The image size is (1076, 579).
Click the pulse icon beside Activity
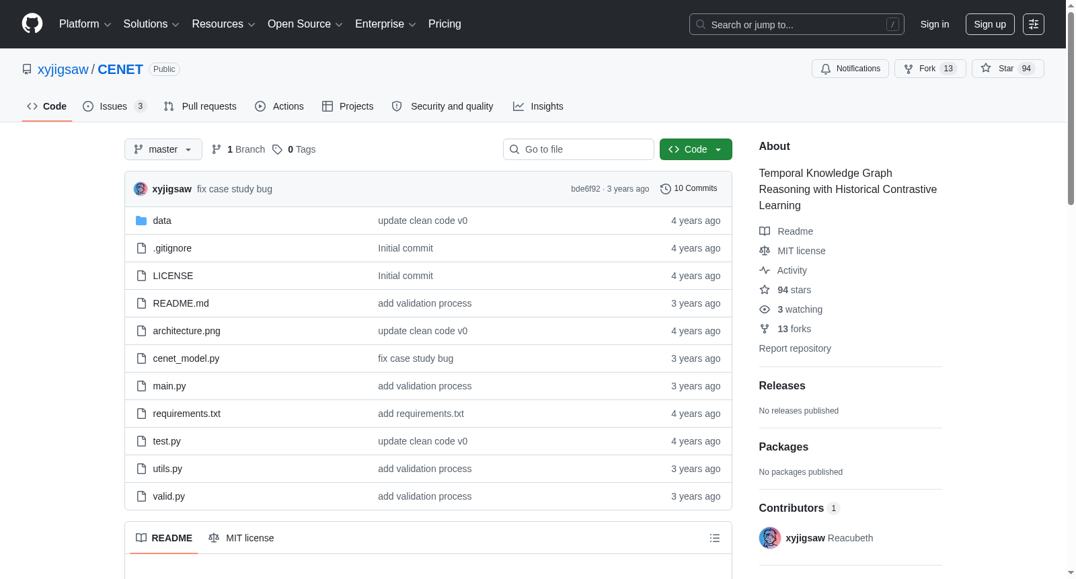pos(765,270)
